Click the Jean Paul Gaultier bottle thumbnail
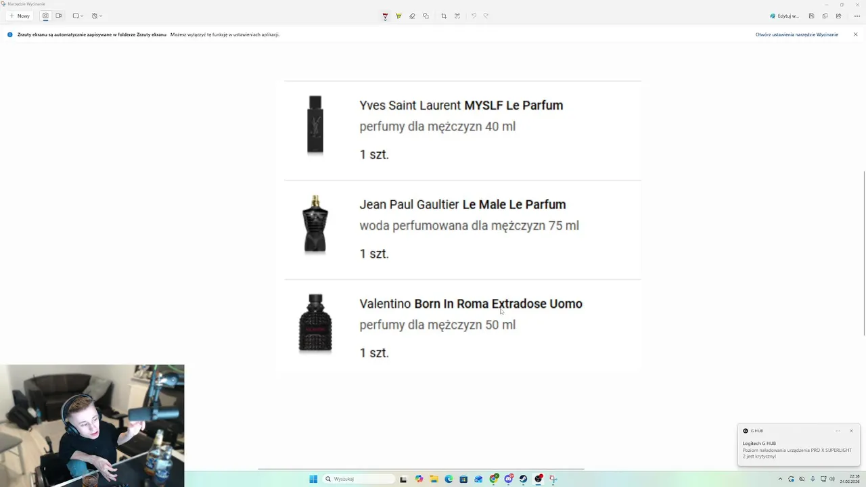This screenshot has width=866, height=487. click(315, 225)
